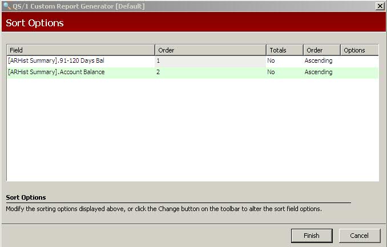Click the magnifier icon in title bar

click(x=7, y=6)
